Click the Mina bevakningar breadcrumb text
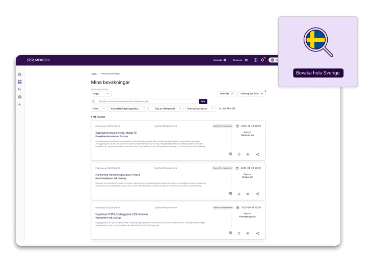 (111, 74)
